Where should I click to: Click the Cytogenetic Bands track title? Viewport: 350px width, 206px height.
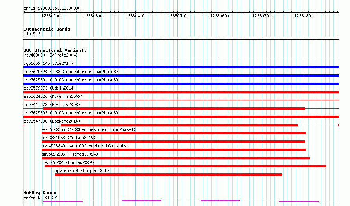pyautogui.click(x=47, y=29)
